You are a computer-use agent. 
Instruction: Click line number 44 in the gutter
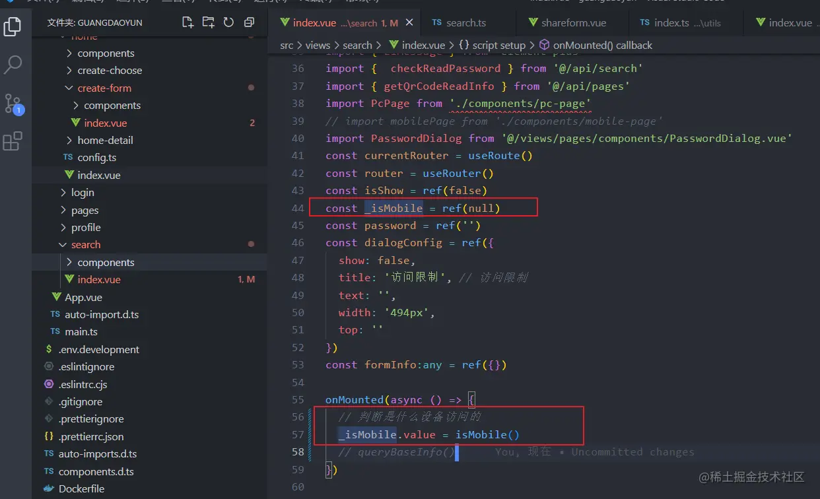(x=297, y=208)
